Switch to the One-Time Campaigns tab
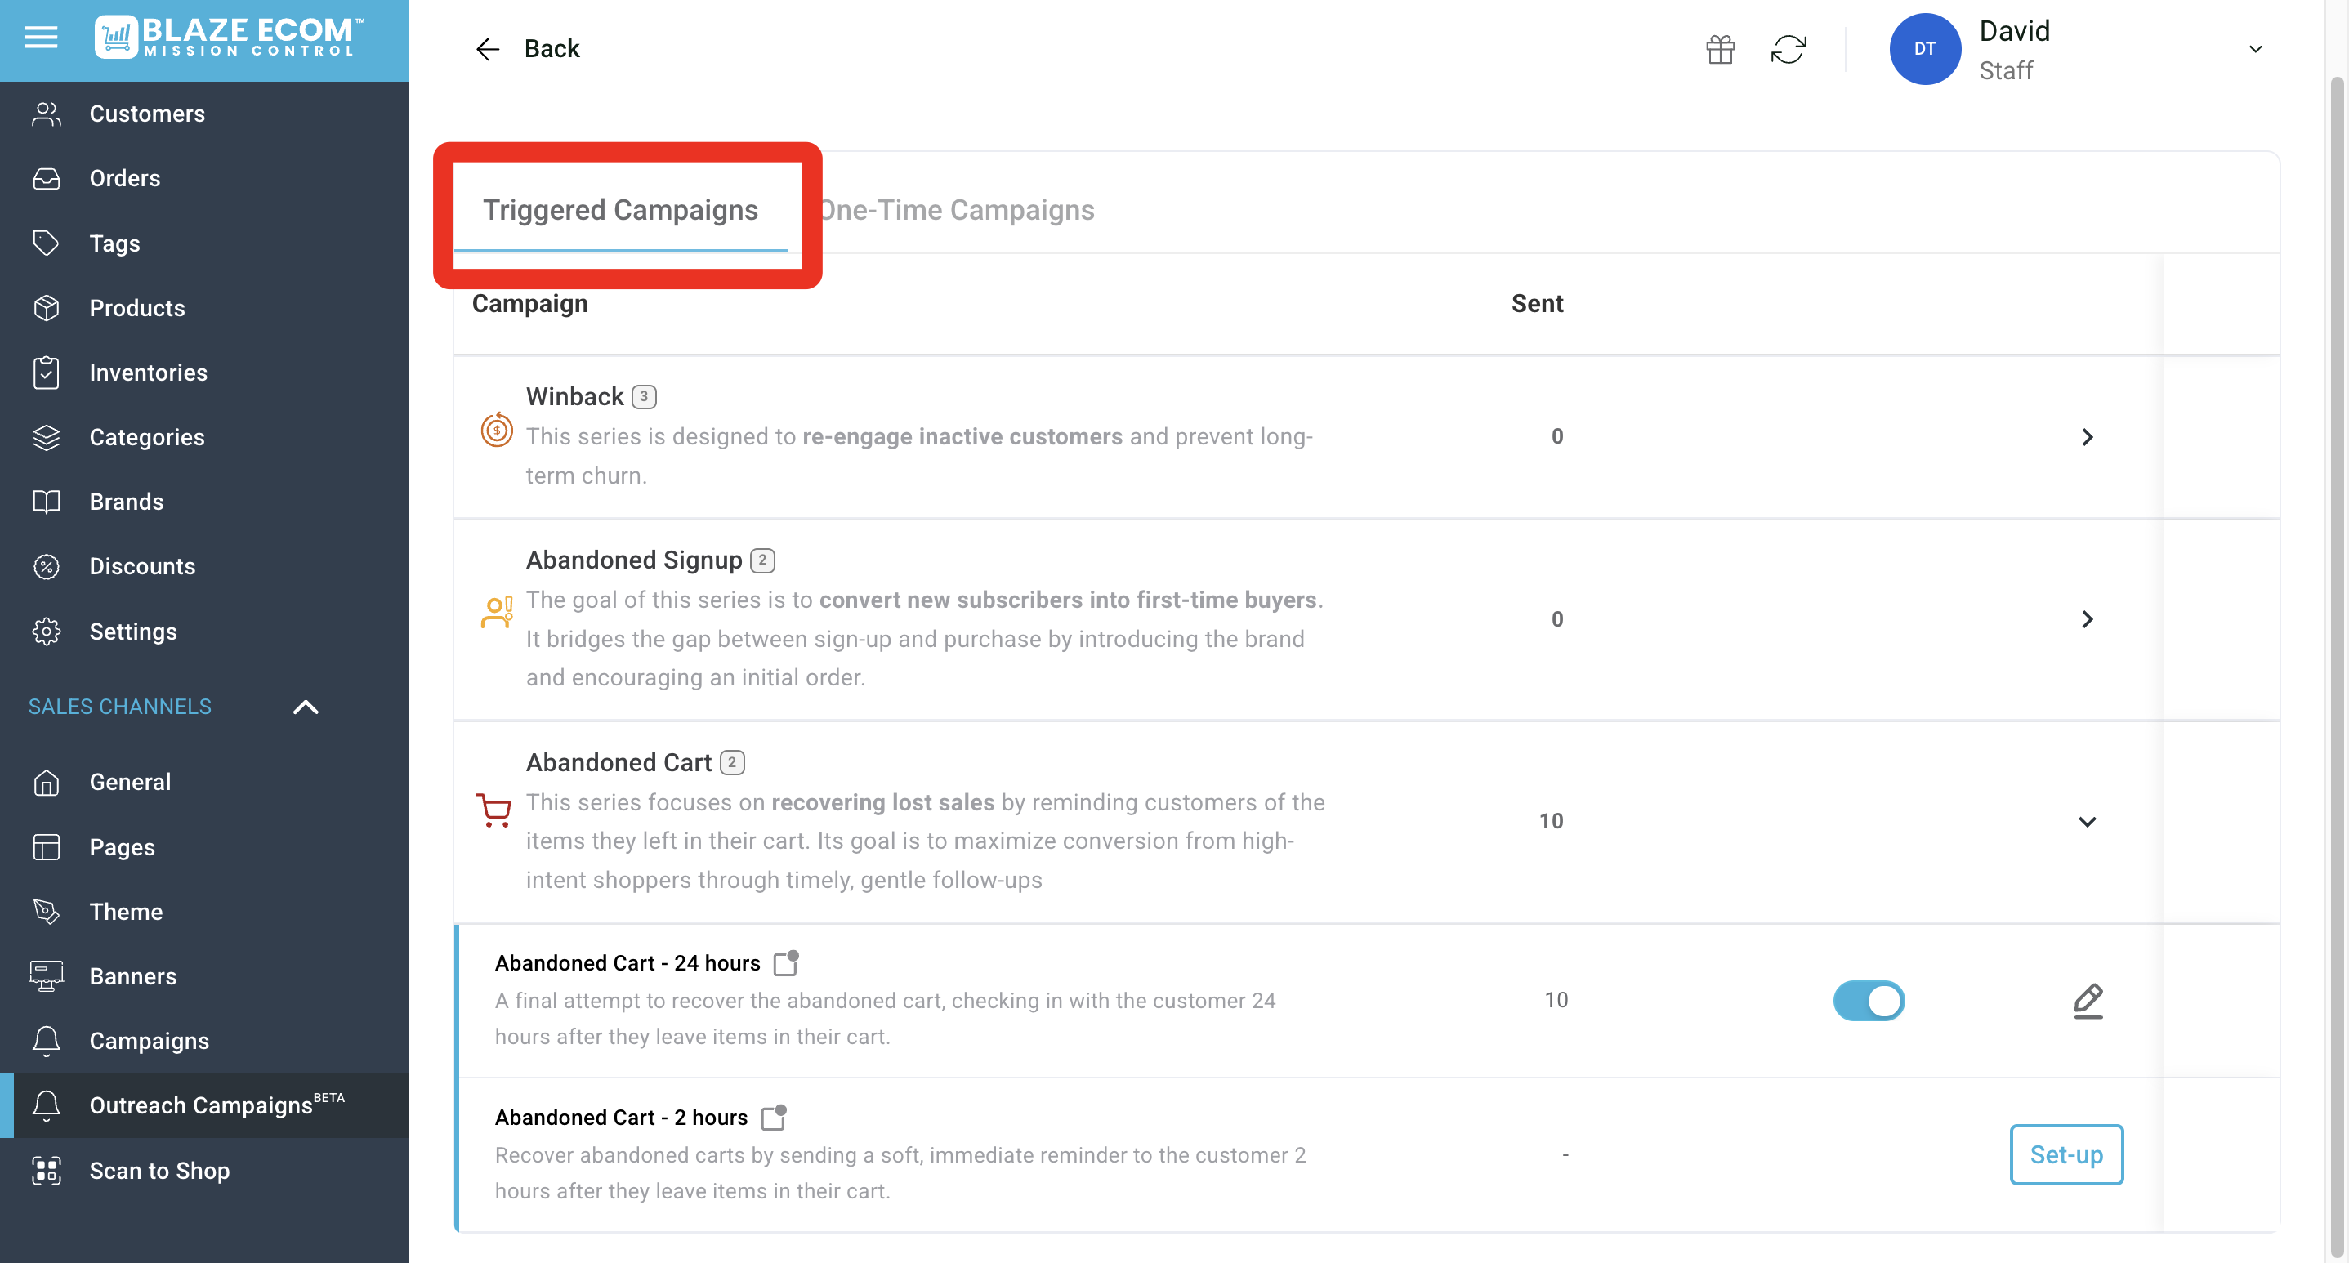The height and width of the screenshot is (1263, 2349). pyautogui.click(x=958, y=210)
